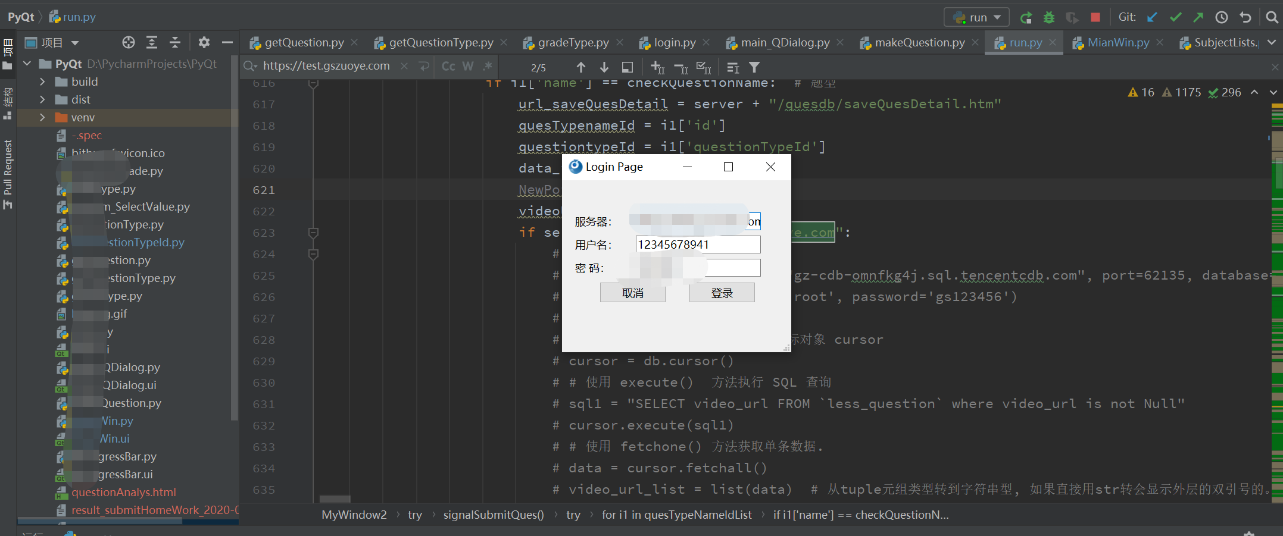1283x536 pixels.
Task: Toggle Regex search option
Action: [x=488, y=66]
